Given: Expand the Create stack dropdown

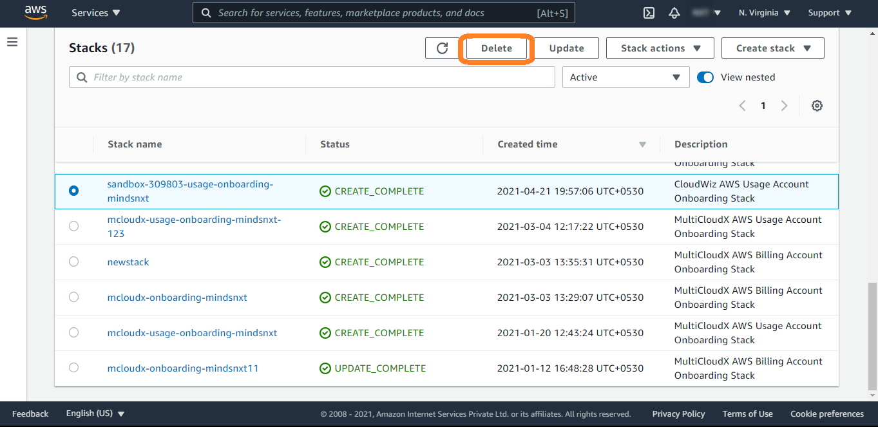Looking at the screenshot, I should [x=772, y=48].
